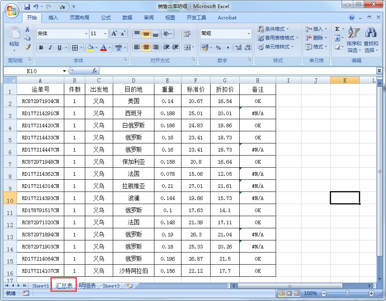Toggle bold formatting with the B button
The height and width of the screenshot is (301, 386).
coord(40,48)
